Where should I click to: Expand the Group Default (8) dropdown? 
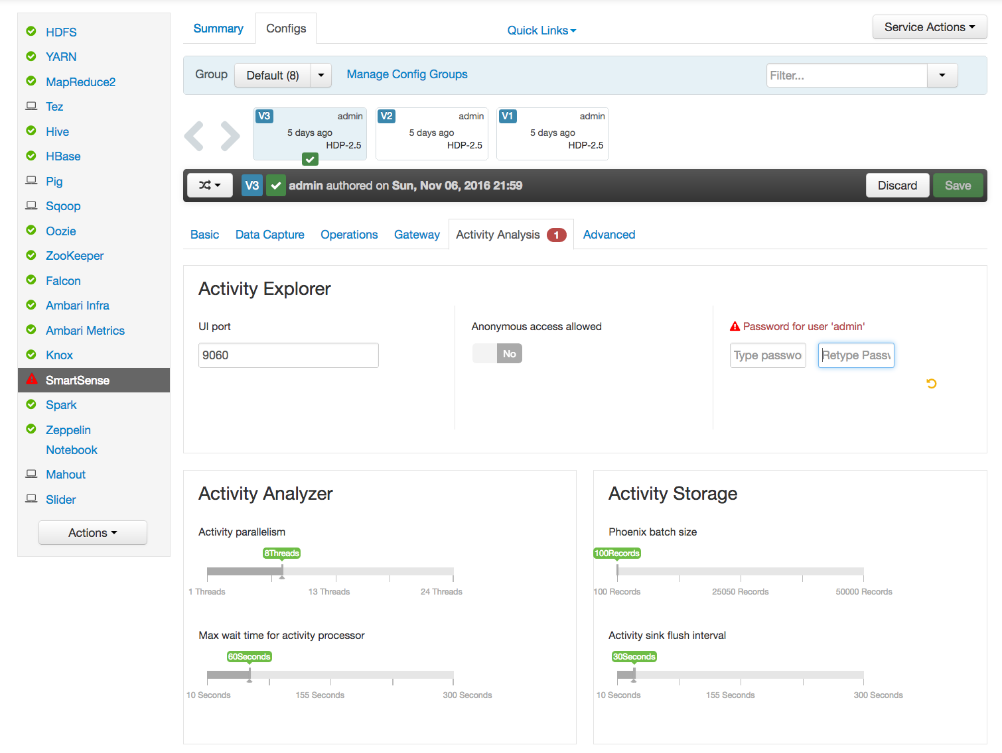tap(321, 75)
